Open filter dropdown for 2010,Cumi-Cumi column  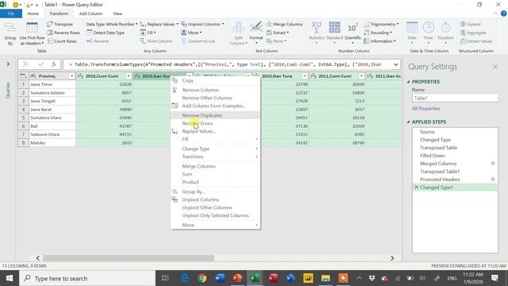(129, 76)
